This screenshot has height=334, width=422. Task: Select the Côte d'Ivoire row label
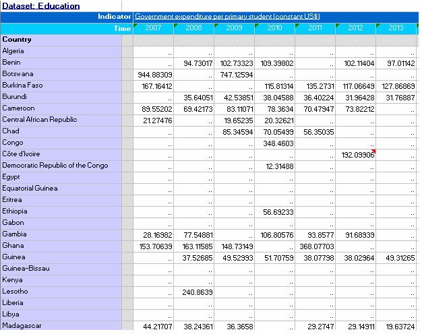click(x=21, y=154)
